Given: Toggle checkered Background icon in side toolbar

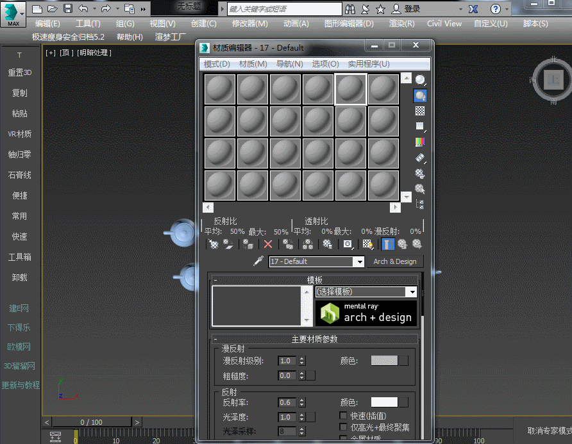Looking at the screenshot, I should (420, 111).
